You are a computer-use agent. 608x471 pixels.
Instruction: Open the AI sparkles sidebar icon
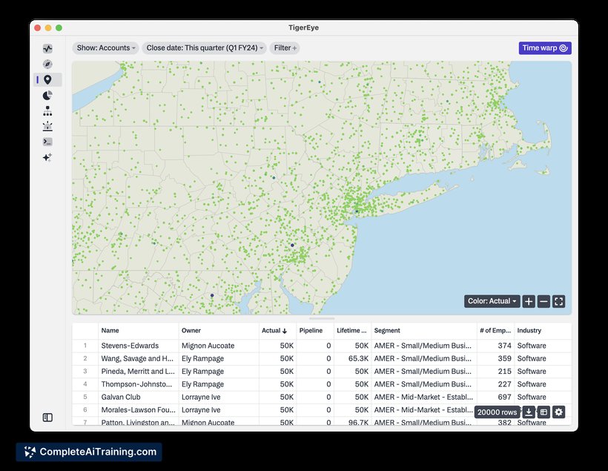[x=47, y=157]
